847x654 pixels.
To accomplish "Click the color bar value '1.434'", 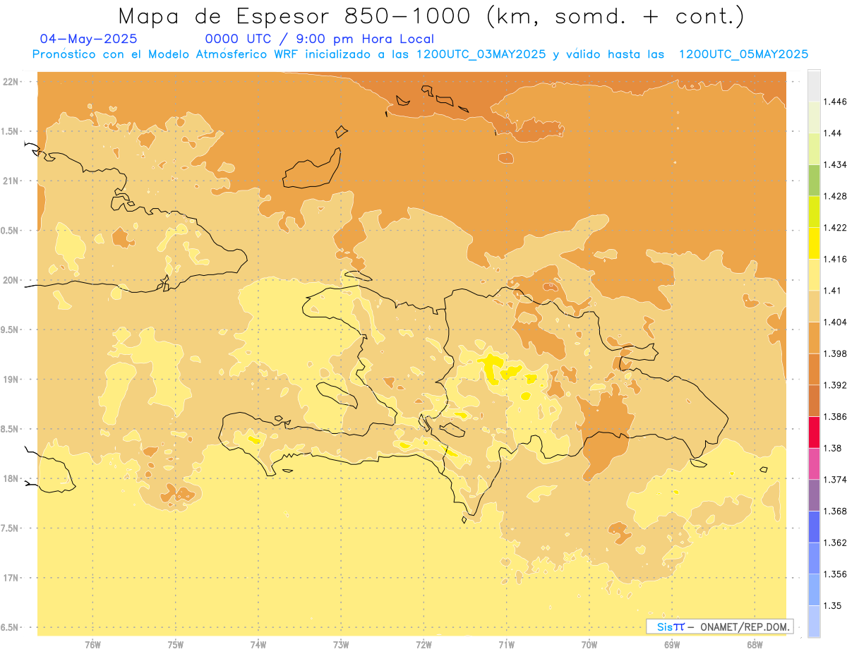I will click(834, 164).
